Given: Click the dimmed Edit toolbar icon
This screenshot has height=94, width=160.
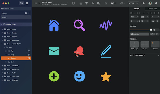Looking at the screenshot, I should pyautogui.click(x=106, y=3).
